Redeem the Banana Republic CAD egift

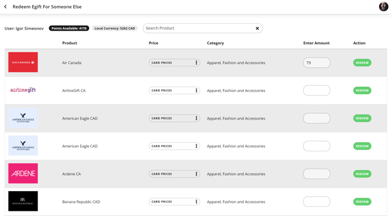coord(362,202)
